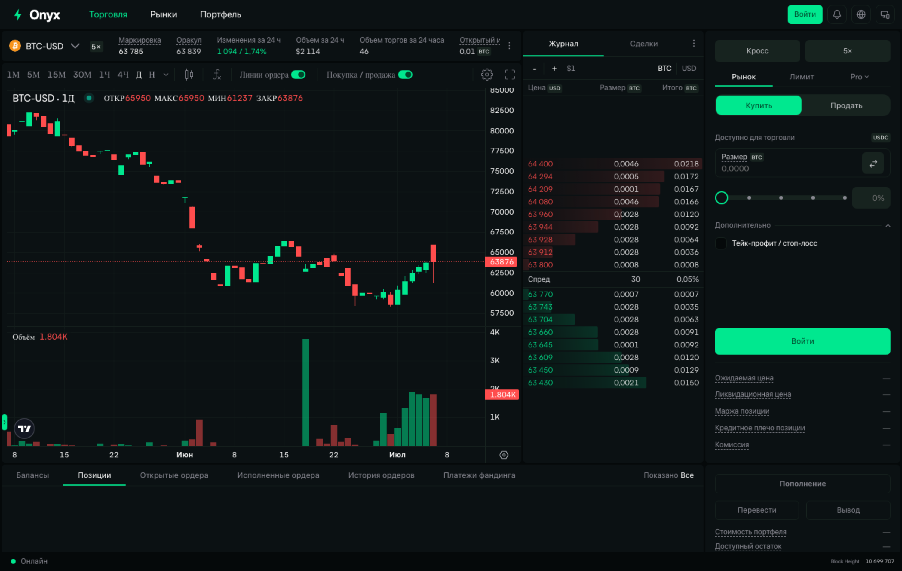Click the Перевести transfer button

[x=757, y=510]
